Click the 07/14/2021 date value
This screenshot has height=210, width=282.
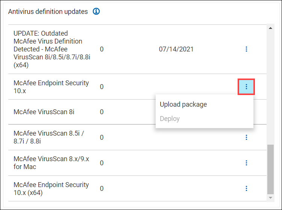(176, 49)
